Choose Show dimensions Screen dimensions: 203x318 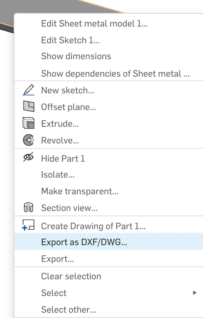(x=109, y=56)
